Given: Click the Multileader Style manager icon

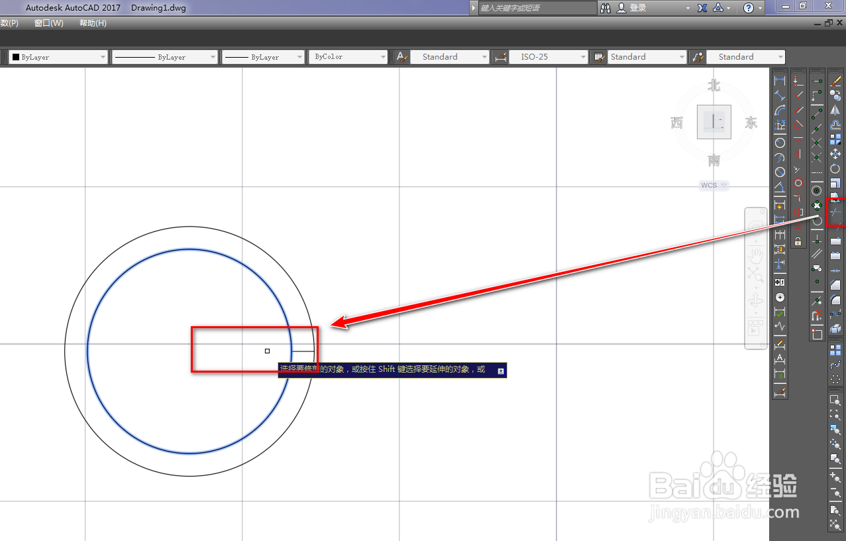Looking at the screenshot, I should click(698, 57).
